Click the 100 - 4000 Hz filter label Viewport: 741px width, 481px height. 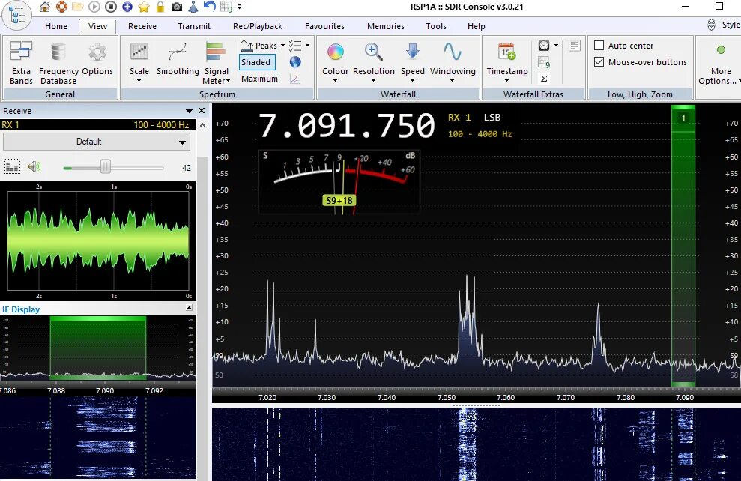click(480, 133)
